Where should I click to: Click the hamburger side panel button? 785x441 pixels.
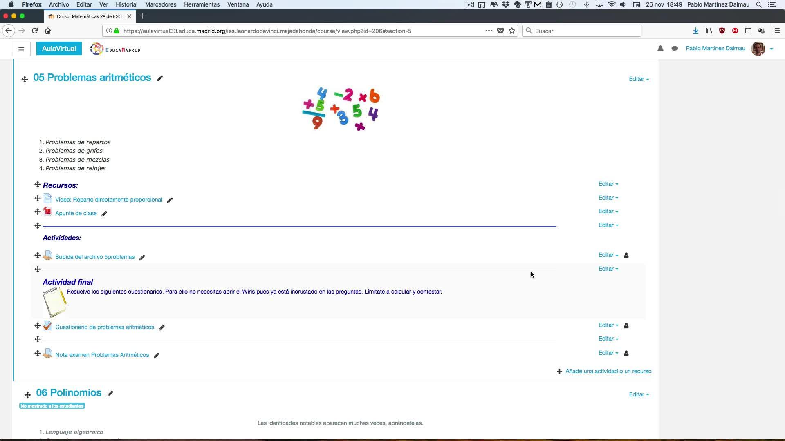(21, 49)
